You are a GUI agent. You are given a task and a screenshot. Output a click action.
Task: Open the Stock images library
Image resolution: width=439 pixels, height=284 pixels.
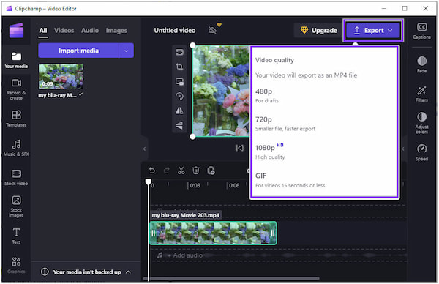[16, 206]
